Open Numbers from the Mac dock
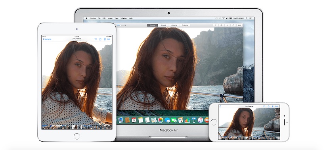Screen dimensions: 329x150 187,120
